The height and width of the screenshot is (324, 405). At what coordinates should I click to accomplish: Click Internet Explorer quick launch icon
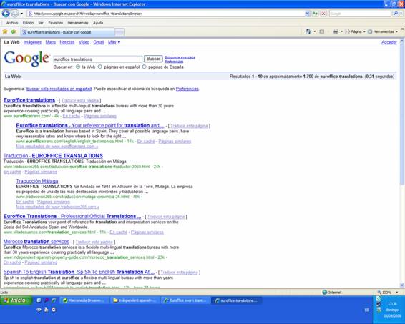point(54,300)
